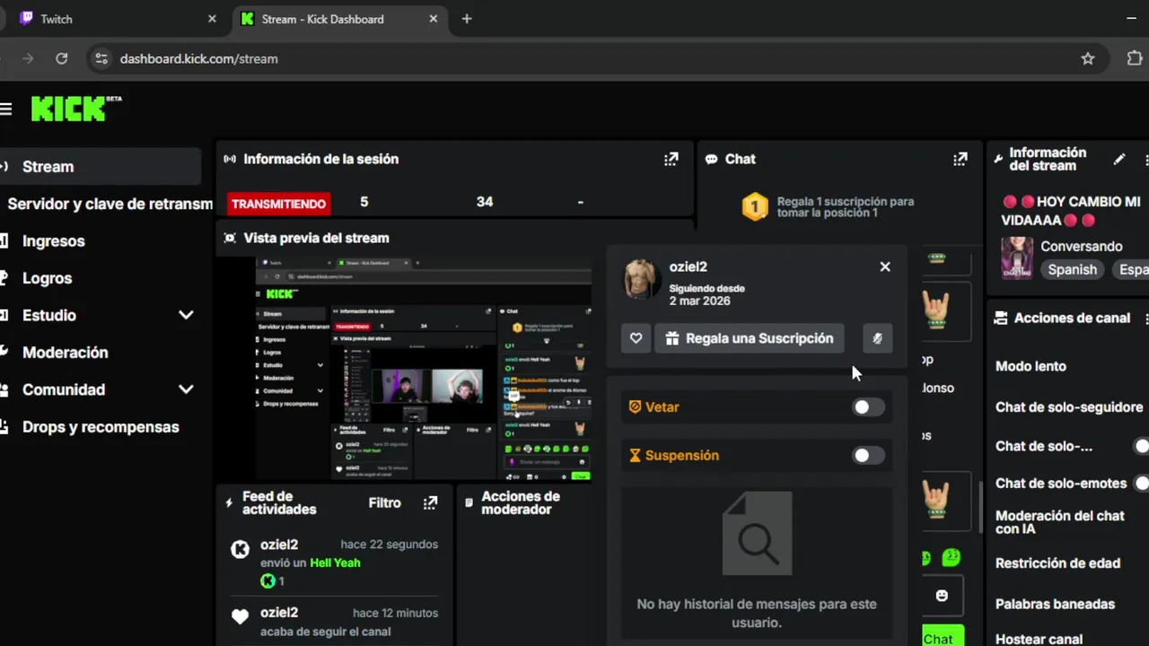Open Drops y recompensas in the sidebar
1149x646 pixels.
coord(101,427)
